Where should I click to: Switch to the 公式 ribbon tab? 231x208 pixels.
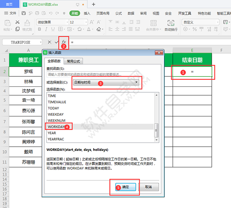tap(119, 14)
